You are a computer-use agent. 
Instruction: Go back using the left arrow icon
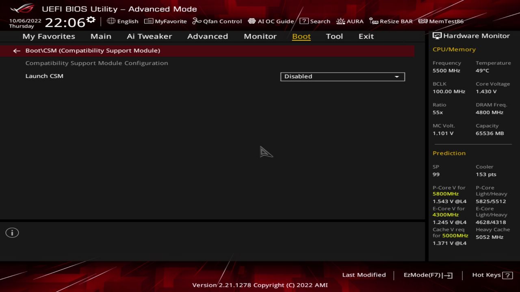pos(16,51)
